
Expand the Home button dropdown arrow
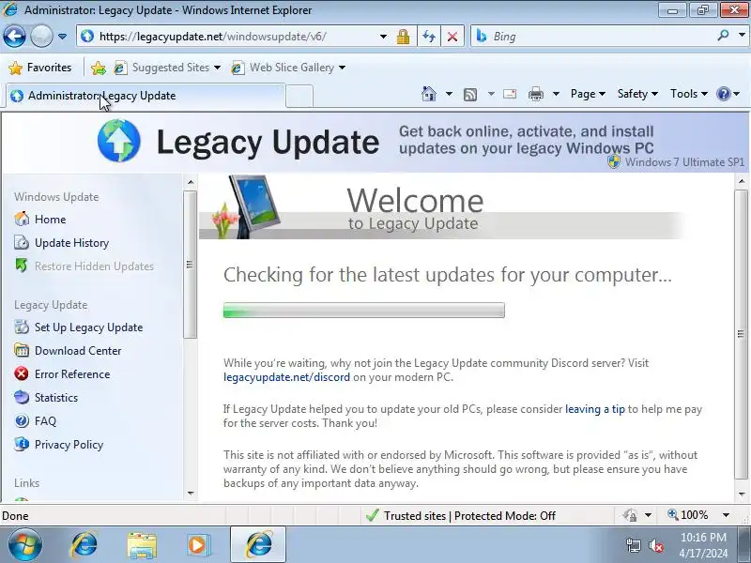click(x=449, y=94)
